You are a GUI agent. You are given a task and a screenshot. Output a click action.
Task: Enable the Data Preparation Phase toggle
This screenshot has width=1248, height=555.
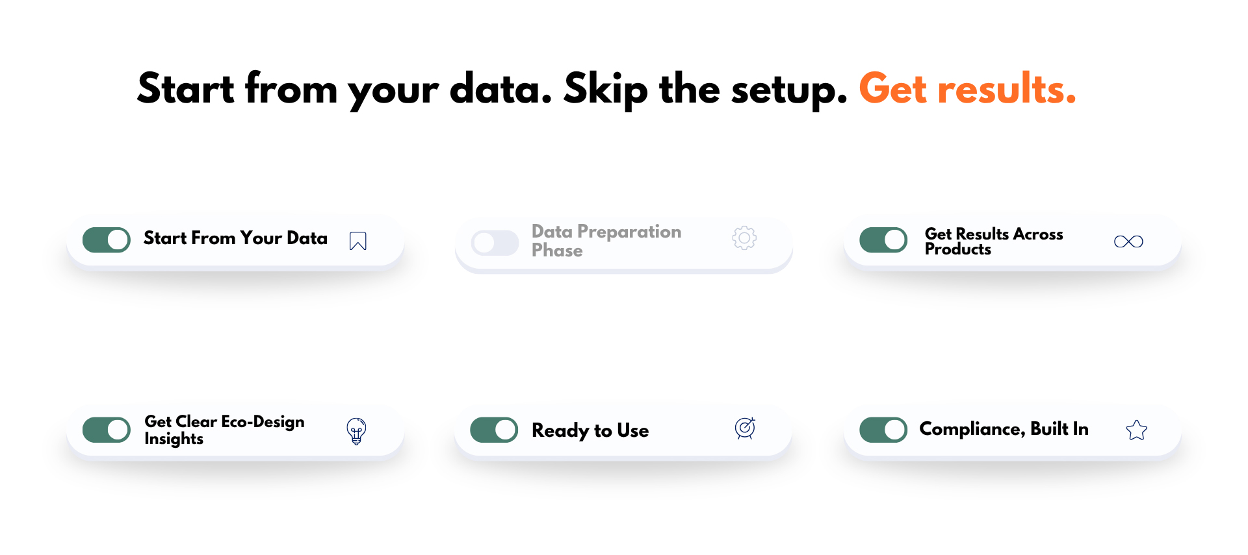point(495,243)
